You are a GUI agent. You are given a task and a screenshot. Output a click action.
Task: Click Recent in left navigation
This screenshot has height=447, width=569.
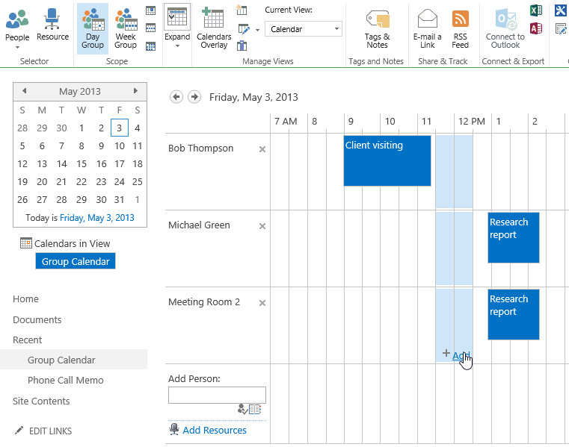(x=27, y=340)
